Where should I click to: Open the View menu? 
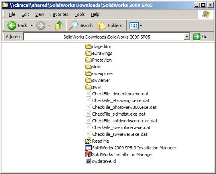point(39,14)
